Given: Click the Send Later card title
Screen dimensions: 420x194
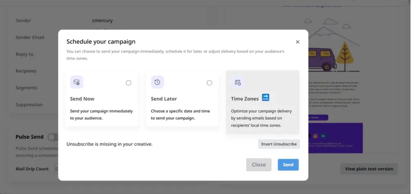Looking at the screenshot, I should [x=164, y=99].
